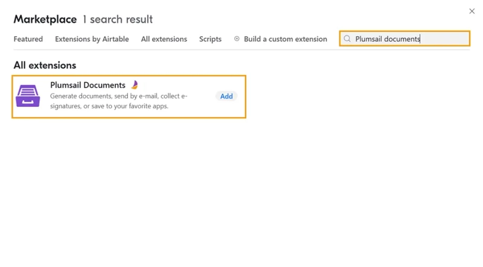Select the Plumsail Documents result card
The height and width of the screenshot is (267, 483).
click(x=129, y=97)
